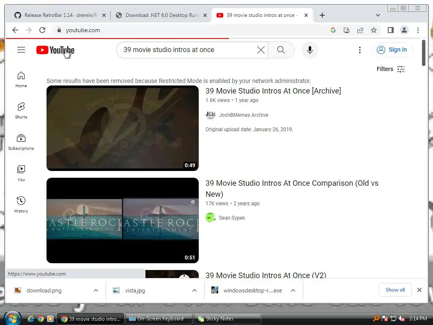433x325 pixels.
Task: Click the volume muted tray icon
Action: 402,319
